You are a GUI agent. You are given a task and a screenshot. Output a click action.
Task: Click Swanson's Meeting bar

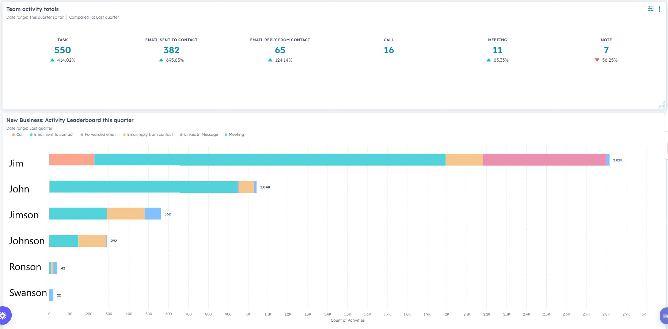[51, 295]
